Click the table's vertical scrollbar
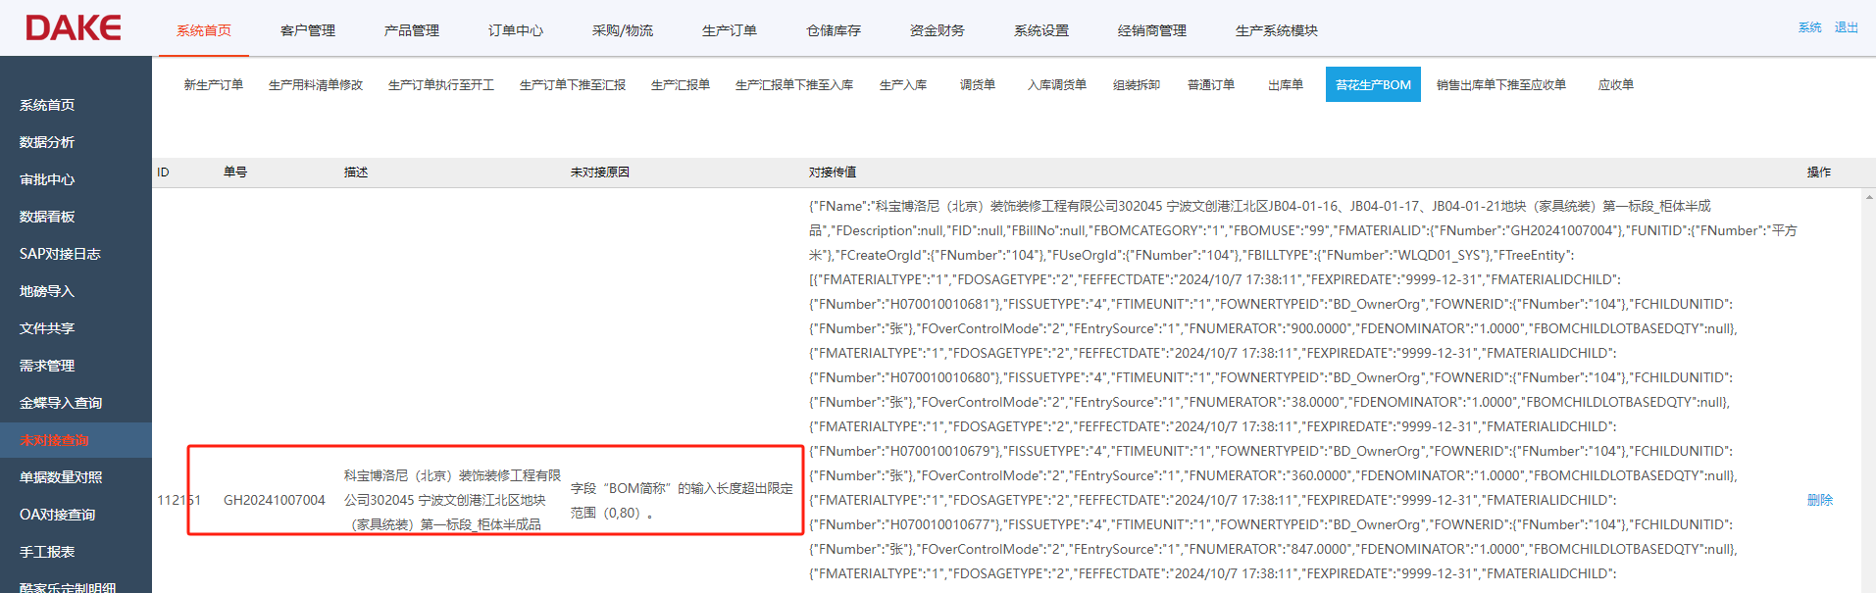The width and height of the screenshot is (1876, 593). point(1868,392)
